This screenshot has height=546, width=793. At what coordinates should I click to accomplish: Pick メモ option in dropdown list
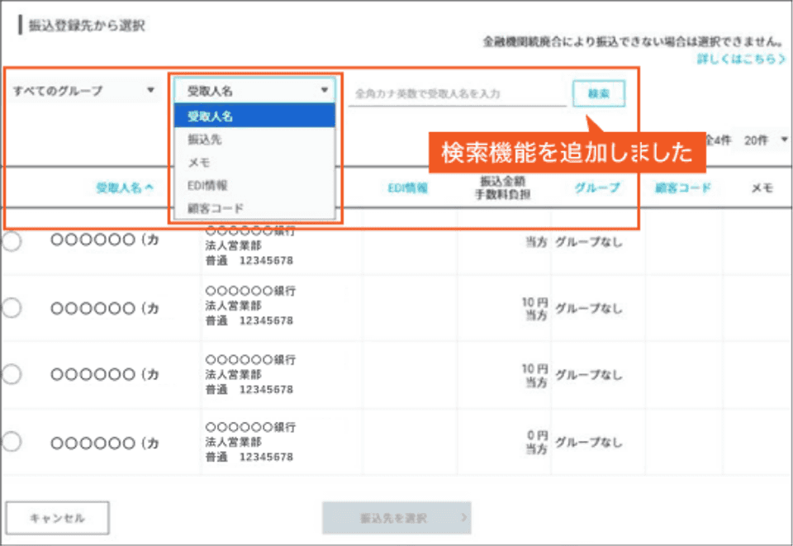(x=254, y=163)
